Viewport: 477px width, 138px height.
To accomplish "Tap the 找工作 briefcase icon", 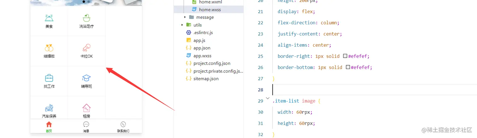I will pyautogui.click(x=49, y=78).
